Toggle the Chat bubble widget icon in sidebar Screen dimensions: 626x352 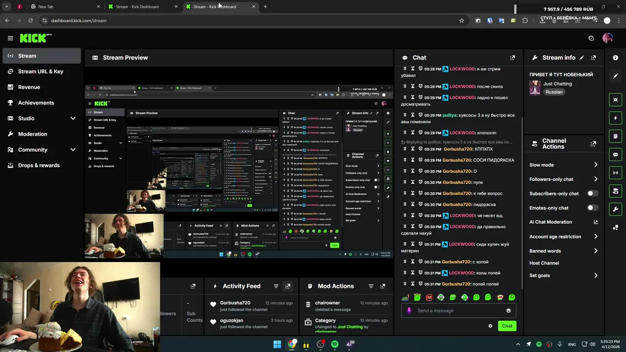click(x=615, y=154)
